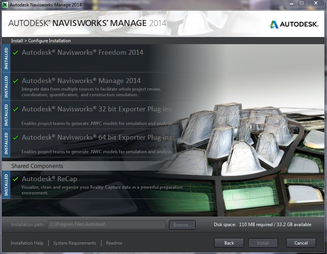Image resolution: width=327 pixels, height=254 pixels.
Task: Open the Readme
Action: (114, 243)
